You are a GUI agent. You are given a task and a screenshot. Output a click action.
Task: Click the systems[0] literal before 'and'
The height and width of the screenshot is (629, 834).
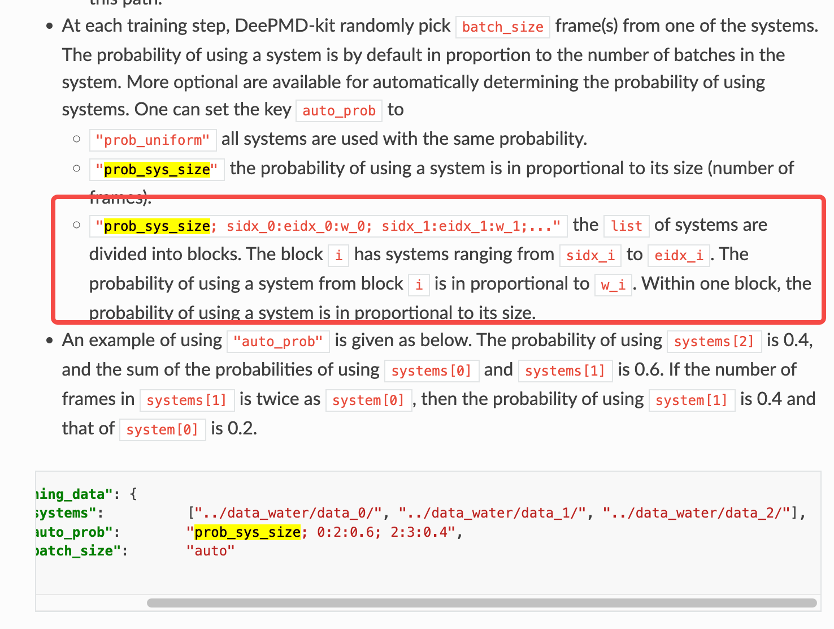pyautogui.click(x=432, y=370)
